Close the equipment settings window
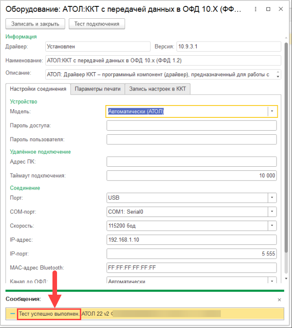 click(281, 9)
